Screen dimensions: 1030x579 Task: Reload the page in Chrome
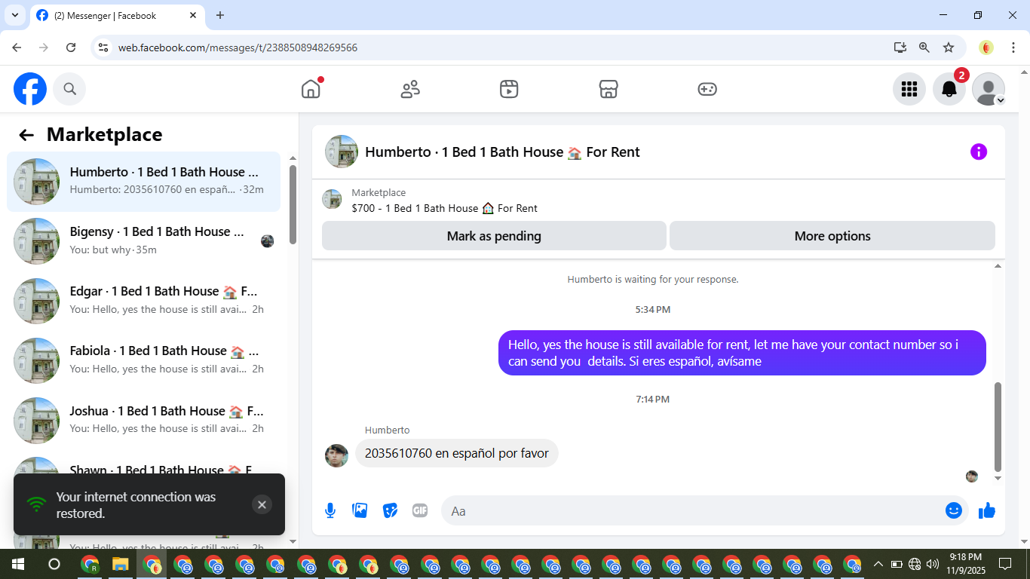(71, 47)
